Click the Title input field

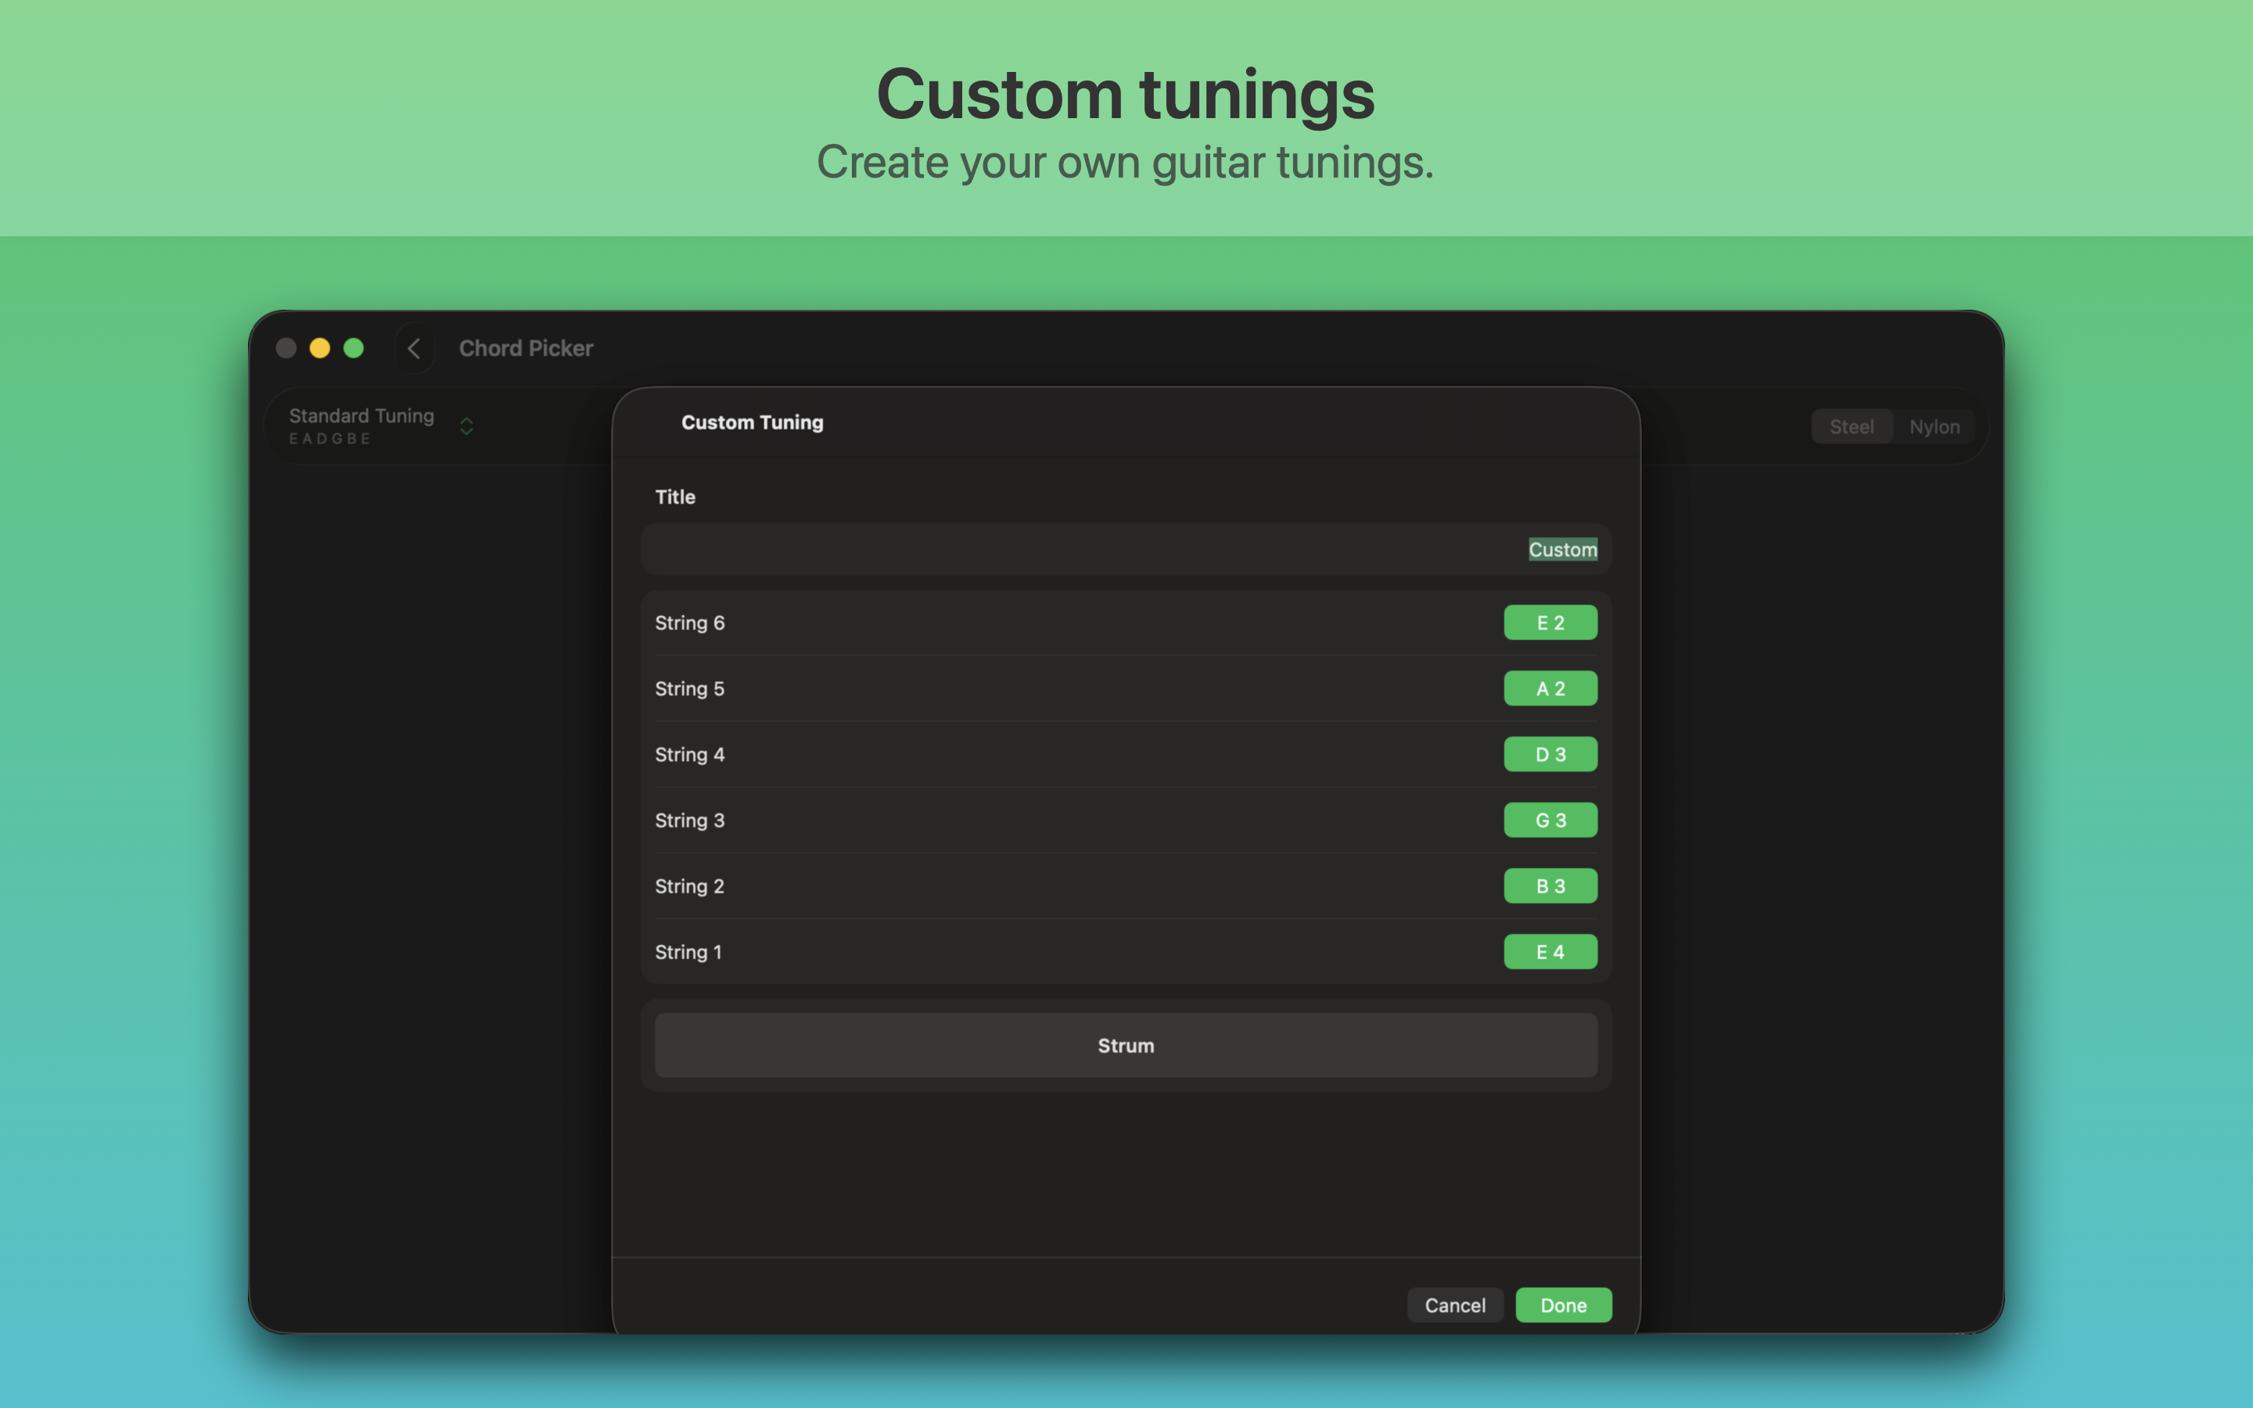point(1126,549)
